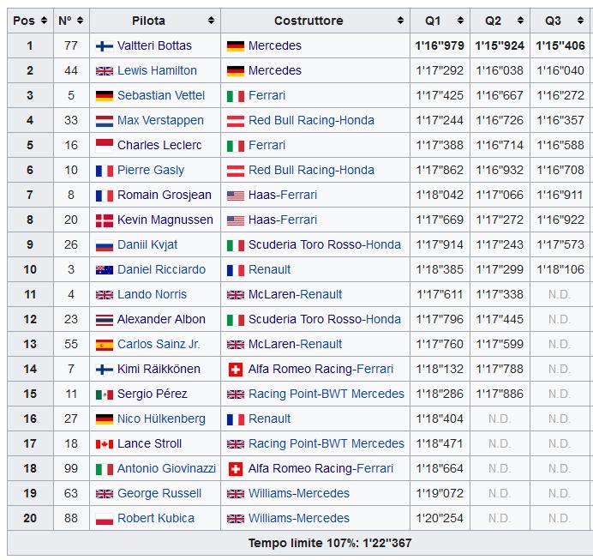Open Racing Point-BWT Mercedes link in Stroll row
The width and height of the screenshot is (593, 560).
pyautogui.click(x=326, y=444)
